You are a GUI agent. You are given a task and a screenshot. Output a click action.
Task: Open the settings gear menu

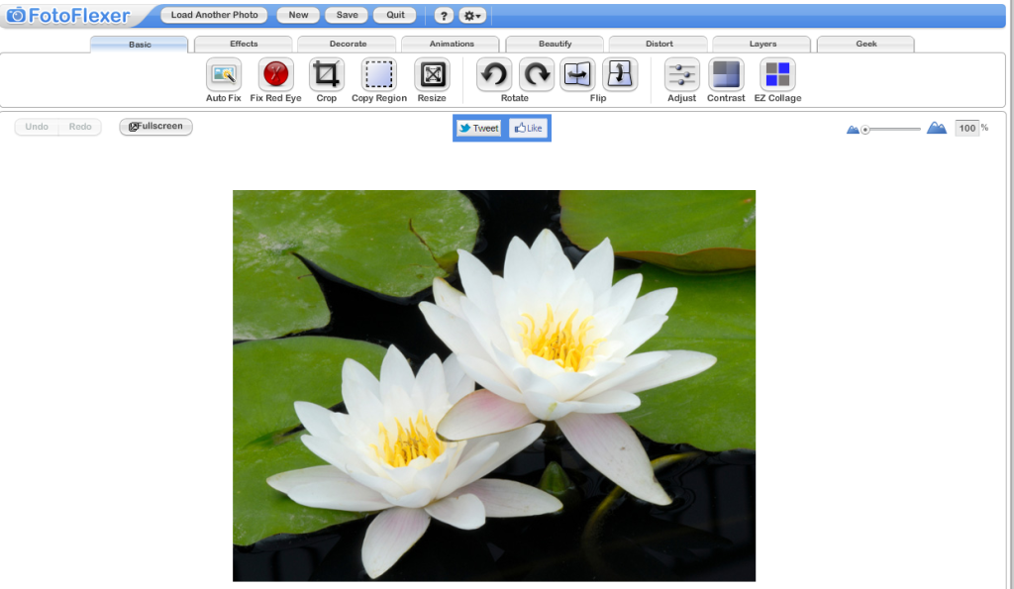pos(471,15)
